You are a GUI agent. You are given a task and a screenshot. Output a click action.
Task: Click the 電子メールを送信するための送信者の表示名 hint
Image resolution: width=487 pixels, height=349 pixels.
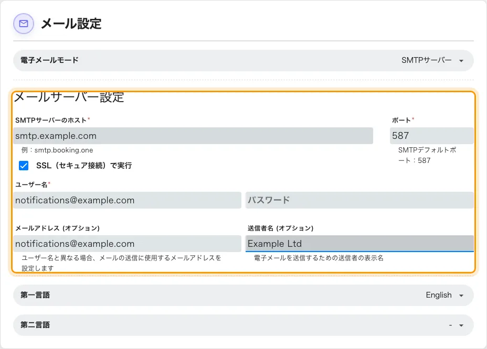coord(319,258)
